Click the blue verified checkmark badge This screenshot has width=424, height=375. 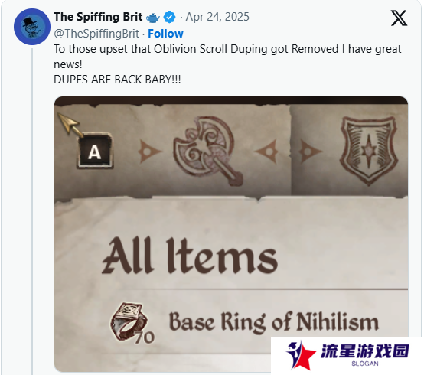coord(170,18)
